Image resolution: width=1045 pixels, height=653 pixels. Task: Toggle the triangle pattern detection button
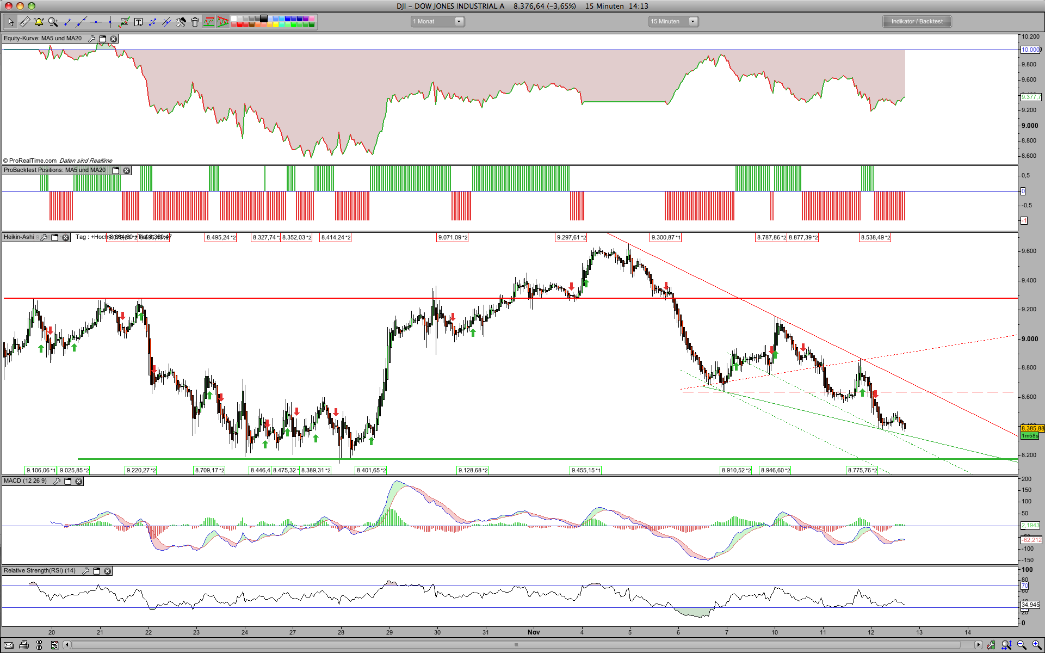click(223, 22)
